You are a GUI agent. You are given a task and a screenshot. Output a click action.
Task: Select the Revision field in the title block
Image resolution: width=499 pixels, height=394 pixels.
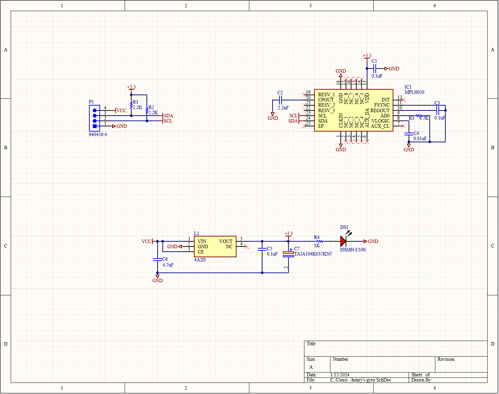(x=446, y=359)
